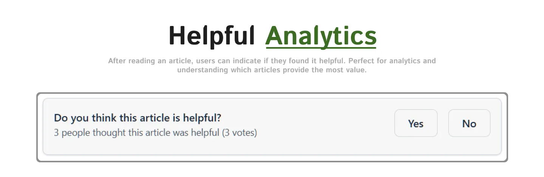Viewport: 544px width, 177px height.
Task: Click the green underlined Analytics heading
Action: [321, 36]
